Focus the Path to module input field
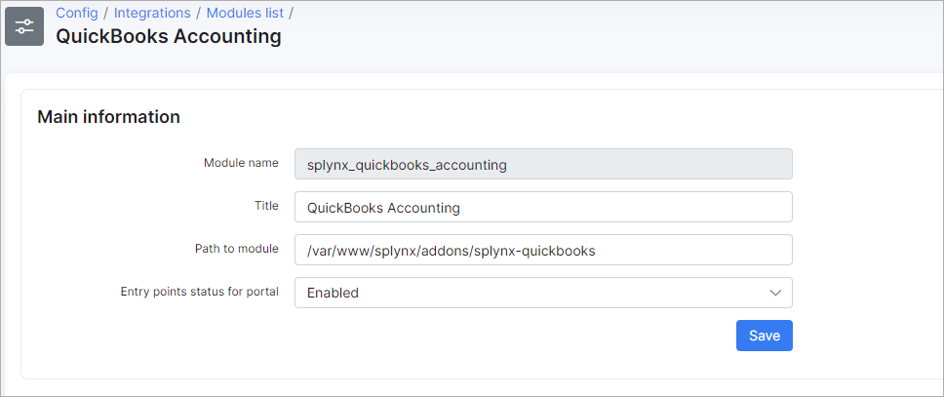This screenshot has width=944, height=397. pos(543,251)
